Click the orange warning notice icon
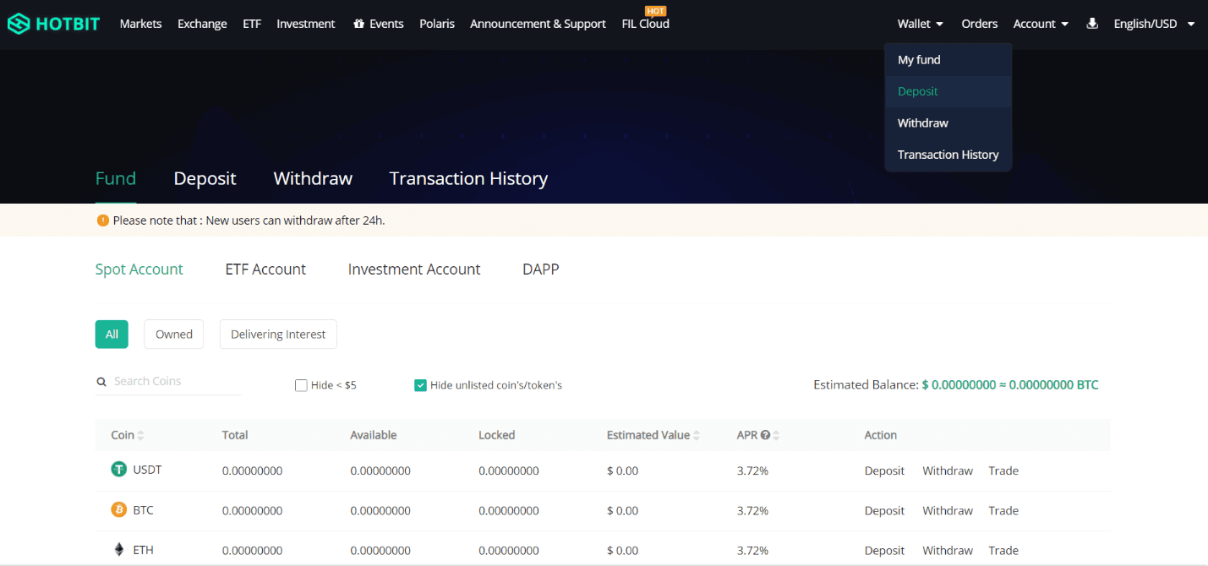Image resolution: width=1208 pixels, height=566 pixels. 103,220
